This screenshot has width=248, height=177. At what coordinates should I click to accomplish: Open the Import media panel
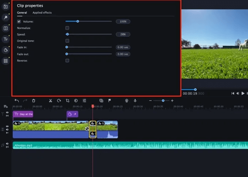coord(5,7)
